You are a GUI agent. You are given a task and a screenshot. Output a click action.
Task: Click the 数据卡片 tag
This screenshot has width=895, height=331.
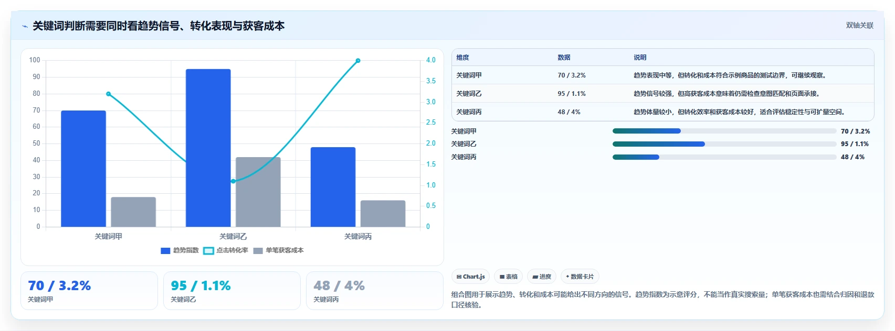click(x=580, y=277)
